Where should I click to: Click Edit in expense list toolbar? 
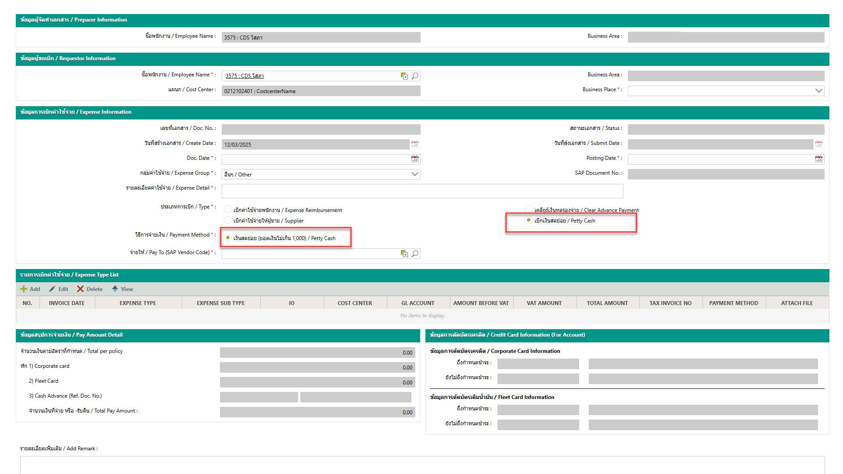click(58, 289)
